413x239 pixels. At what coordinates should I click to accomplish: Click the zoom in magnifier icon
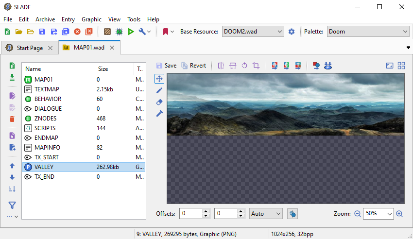click(399, 214)
